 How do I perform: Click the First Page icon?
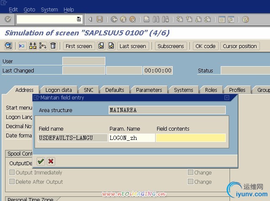tap(180, 19)
